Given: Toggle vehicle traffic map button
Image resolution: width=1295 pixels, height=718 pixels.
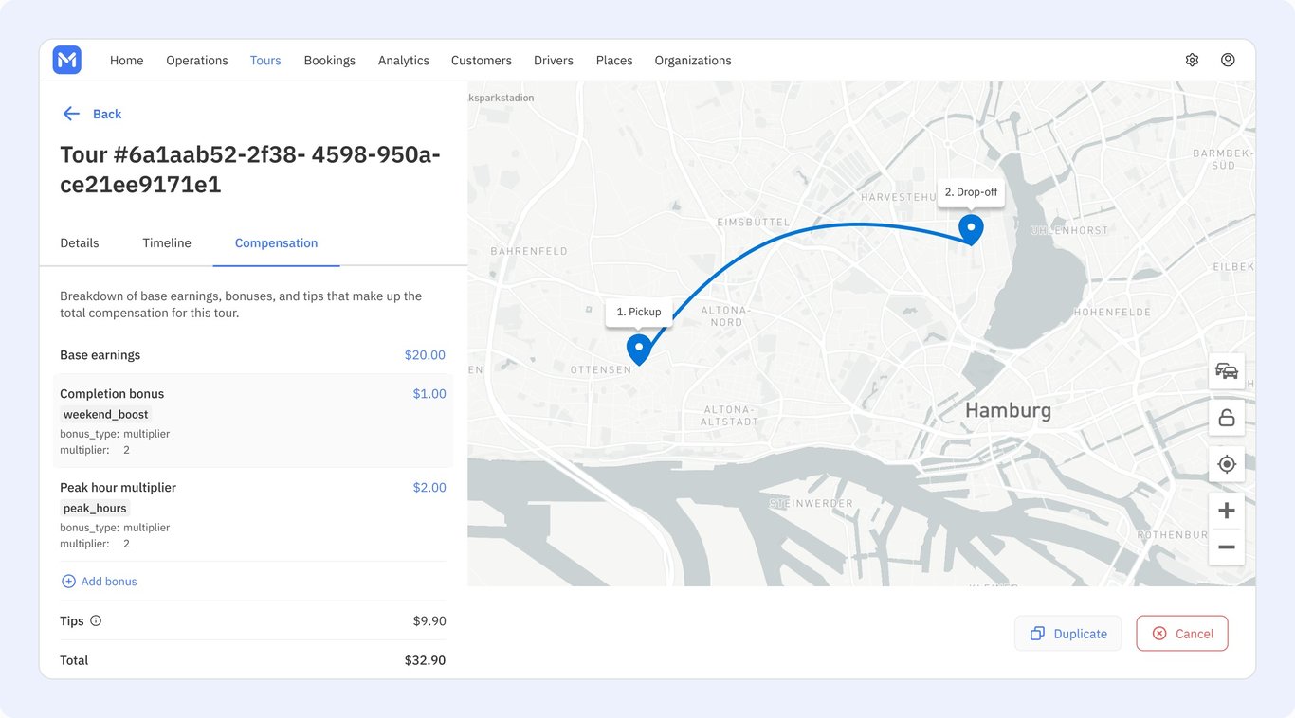Looking at the screenshot, I should 1227,371.
